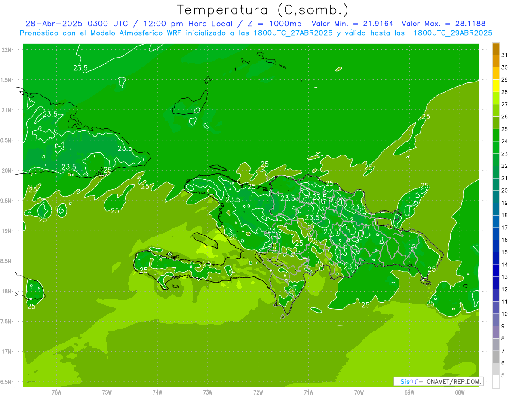
Task: Click the '28' label on color scale
Action: [505, 92]
